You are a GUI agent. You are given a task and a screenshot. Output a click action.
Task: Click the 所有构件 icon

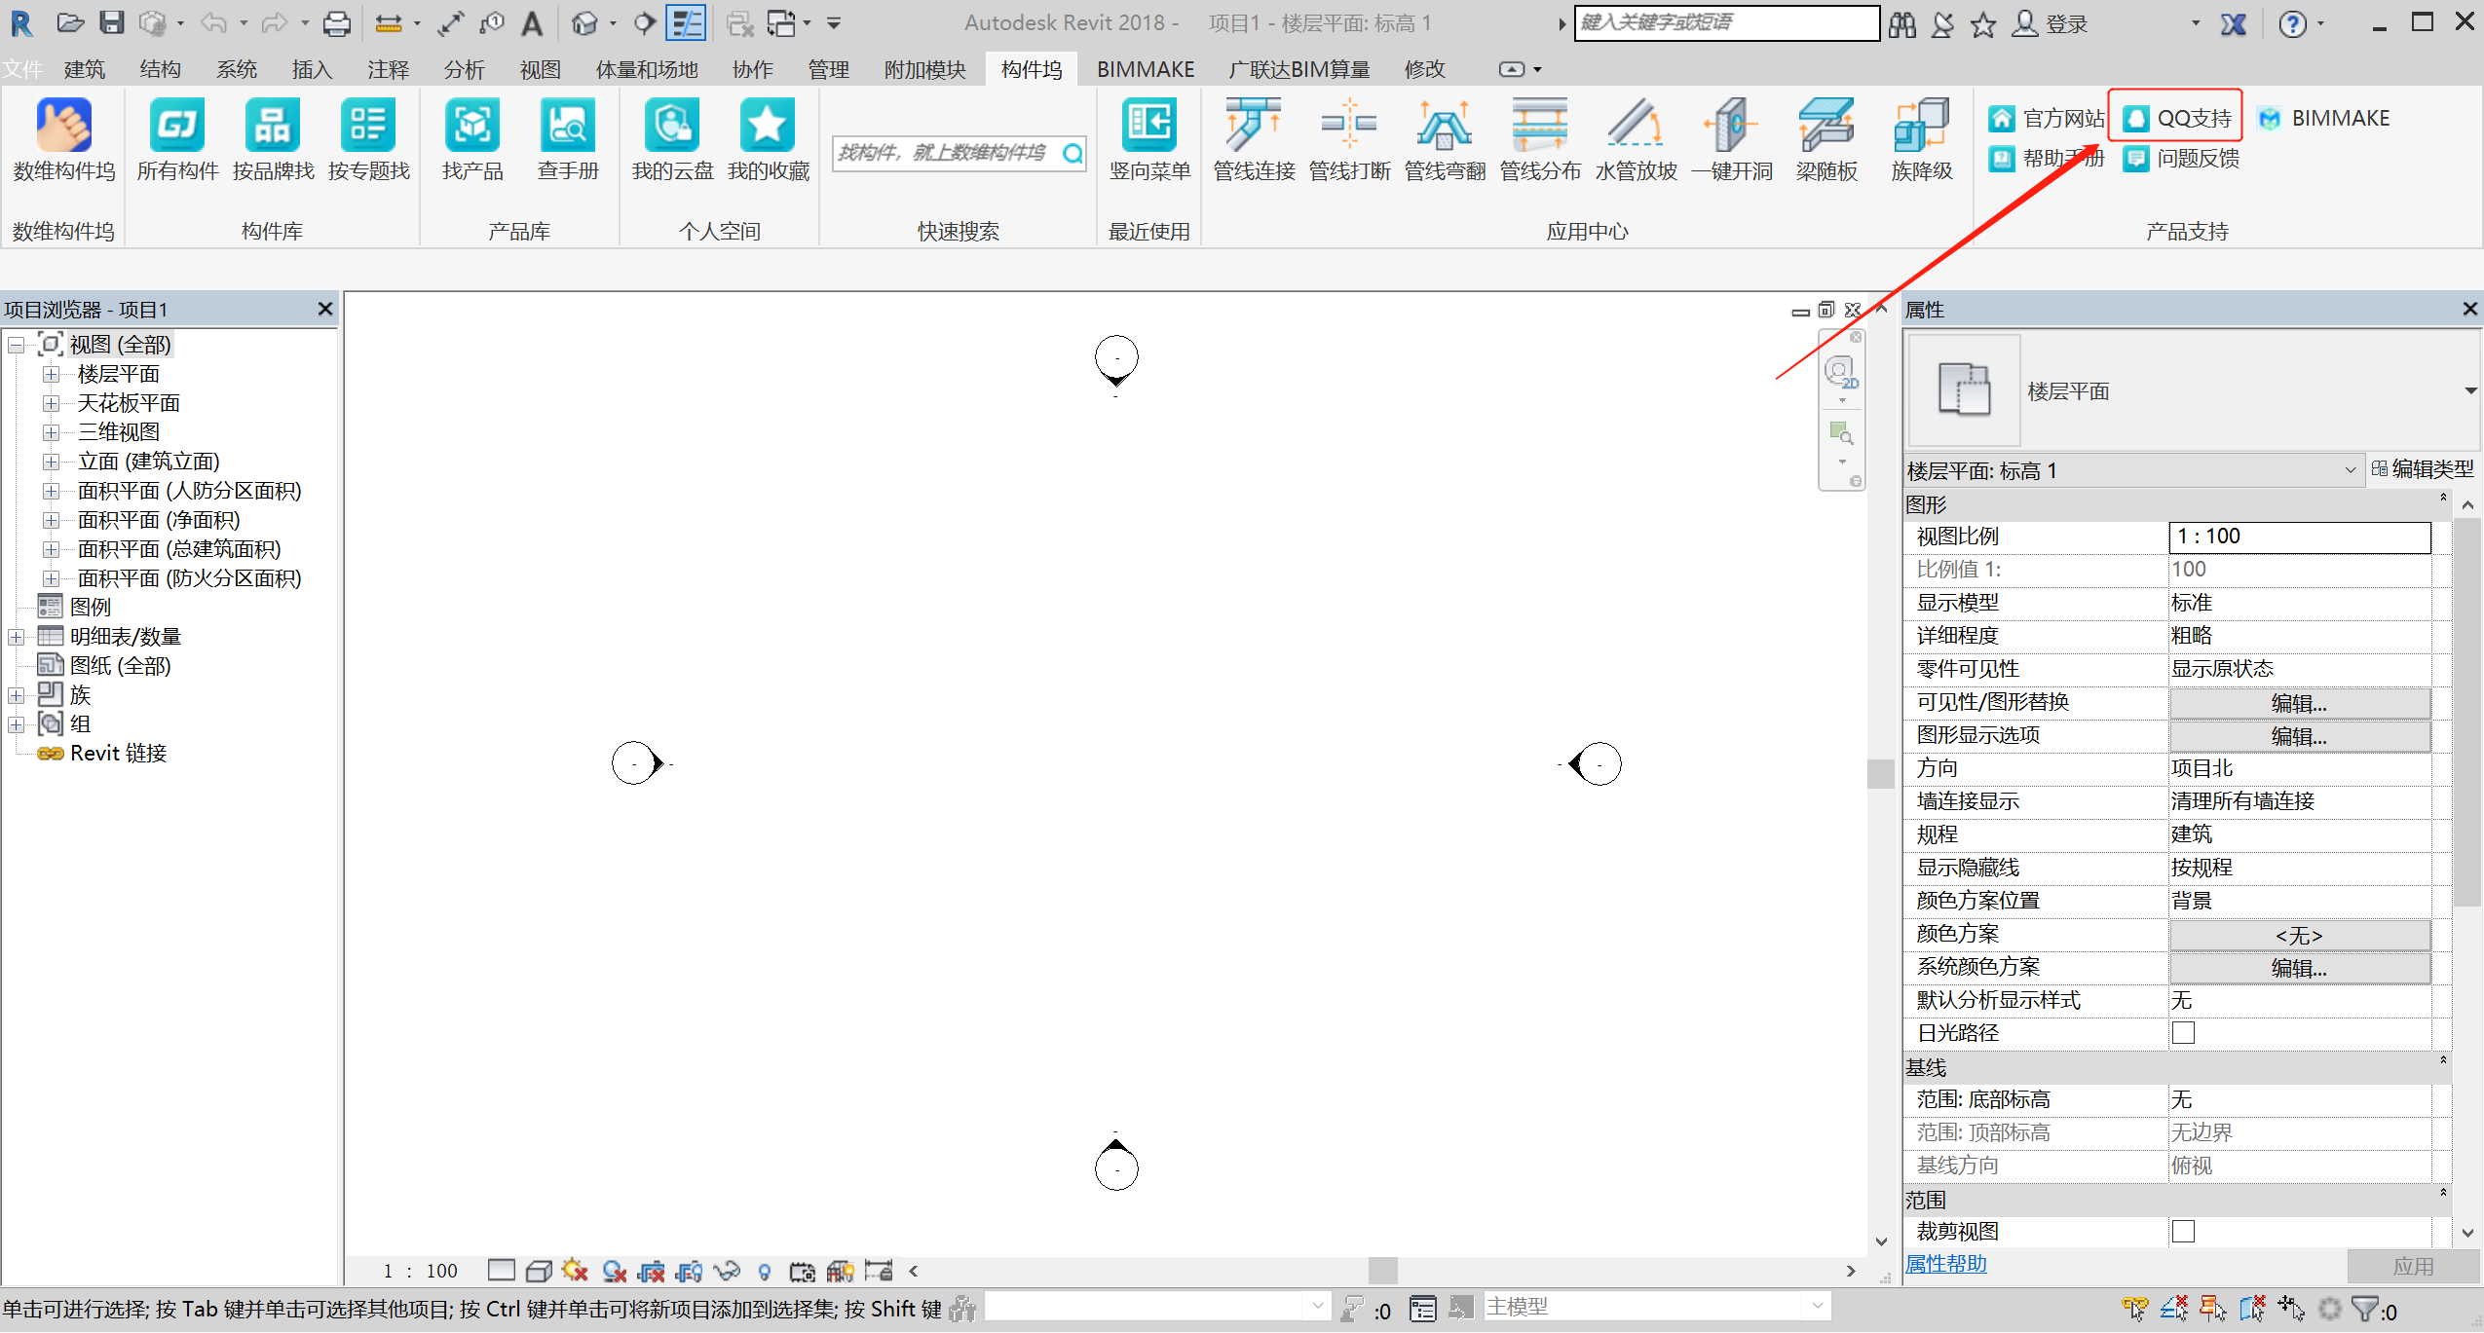pos(177,126)
